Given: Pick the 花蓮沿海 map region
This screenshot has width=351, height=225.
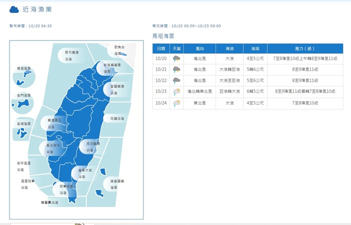Looking at the screenshot, I should coord(118,119).
